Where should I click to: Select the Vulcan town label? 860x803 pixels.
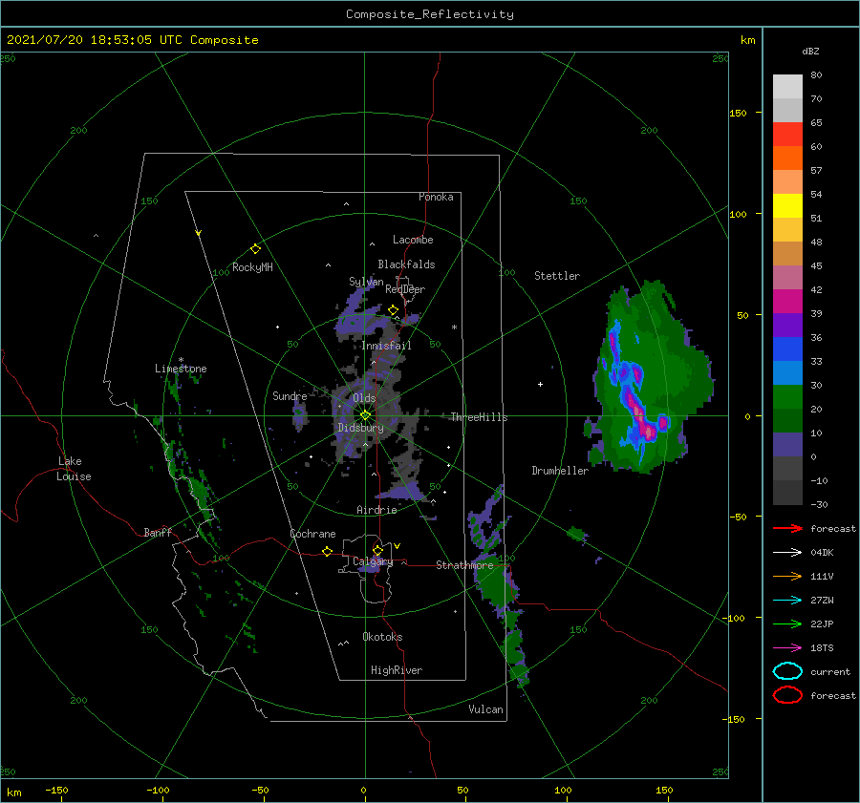485,709
